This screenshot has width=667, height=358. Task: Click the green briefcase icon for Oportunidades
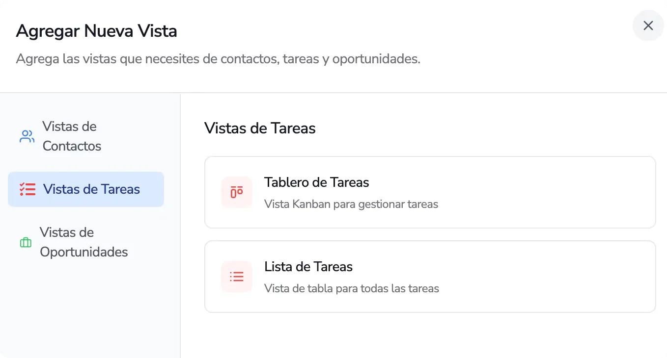[26, 242]
